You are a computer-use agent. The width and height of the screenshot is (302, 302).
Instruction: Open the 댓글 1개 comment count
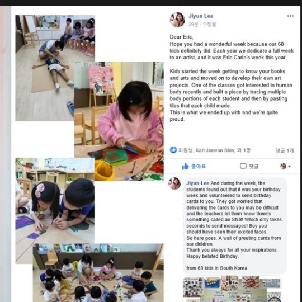285,150
